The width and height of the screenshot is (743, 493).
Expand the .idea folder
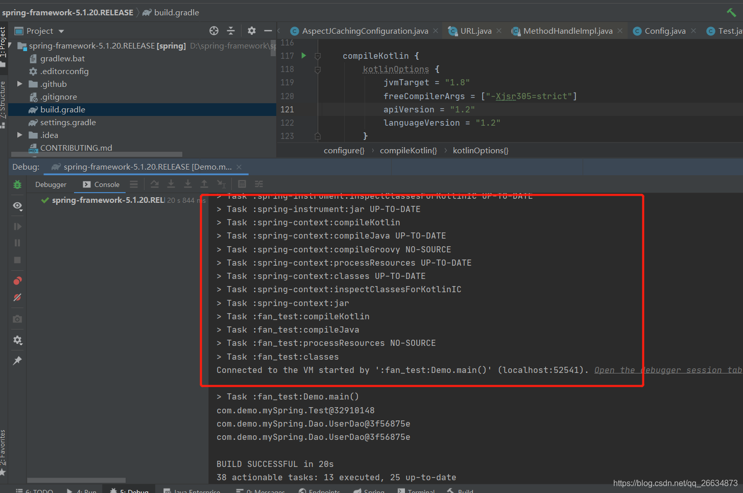20,135
